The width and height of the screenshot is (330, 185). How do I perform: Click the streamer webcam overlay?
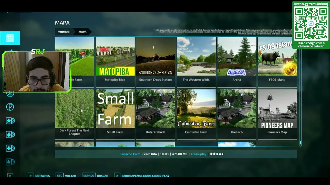pos(37,72)
